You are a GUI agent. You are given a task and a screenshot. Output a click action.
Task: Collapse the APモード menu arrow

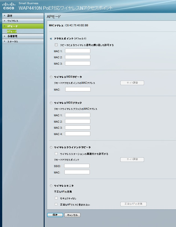[x=5, y=26]
